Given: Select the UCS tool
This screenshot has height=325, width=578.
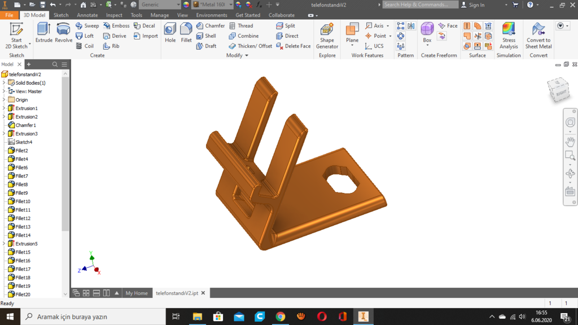Looking at the screenshot, I should (x=374, y=46).
